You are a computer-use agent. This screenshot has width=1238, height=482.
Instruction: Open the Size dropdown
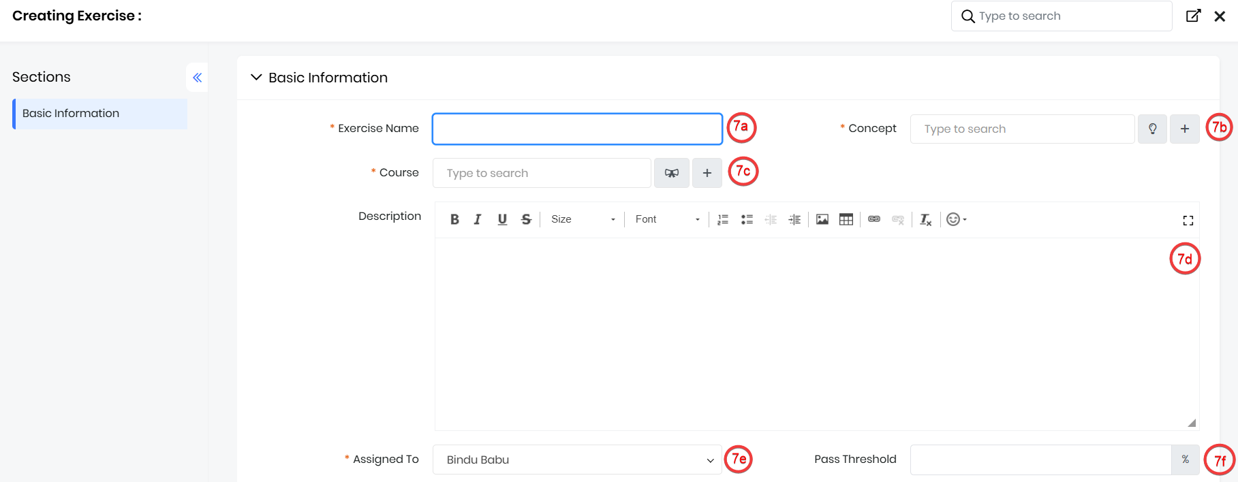[583, 219]
